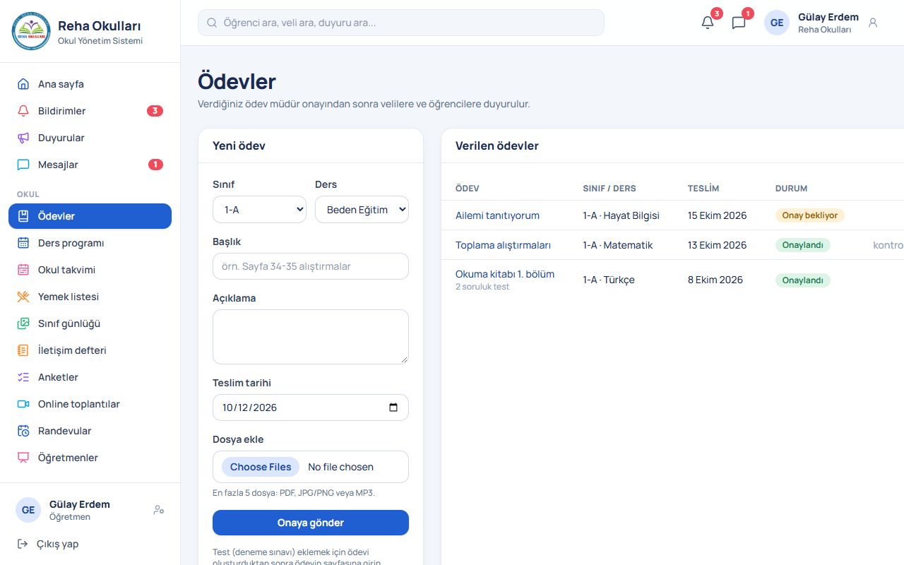The image size is (904, 565).
Task: Focus the student search box
Action: [x=401, y=23]
